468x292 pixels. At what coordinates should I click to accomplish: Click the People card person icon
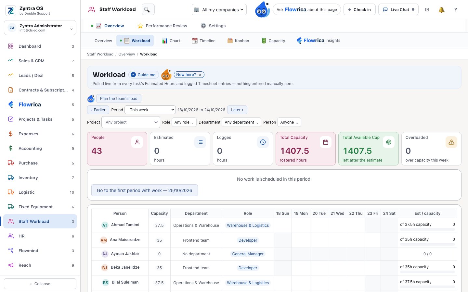click(137, 142)
